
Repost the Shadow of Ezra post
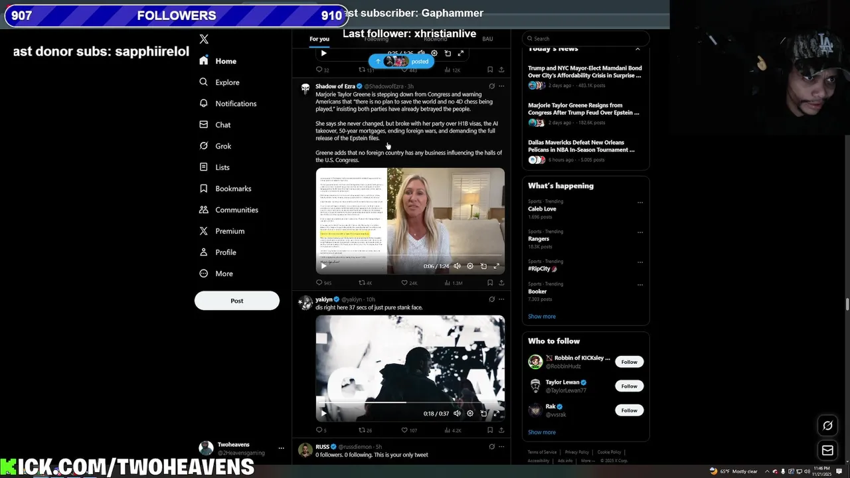365,283
